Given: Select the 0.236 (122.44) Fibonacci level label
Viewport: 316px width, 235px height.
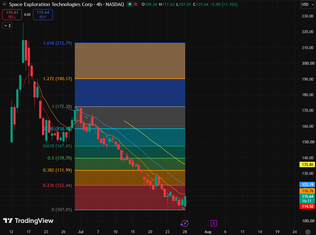Looking at the screenshot, I should [x=57, y=185].
